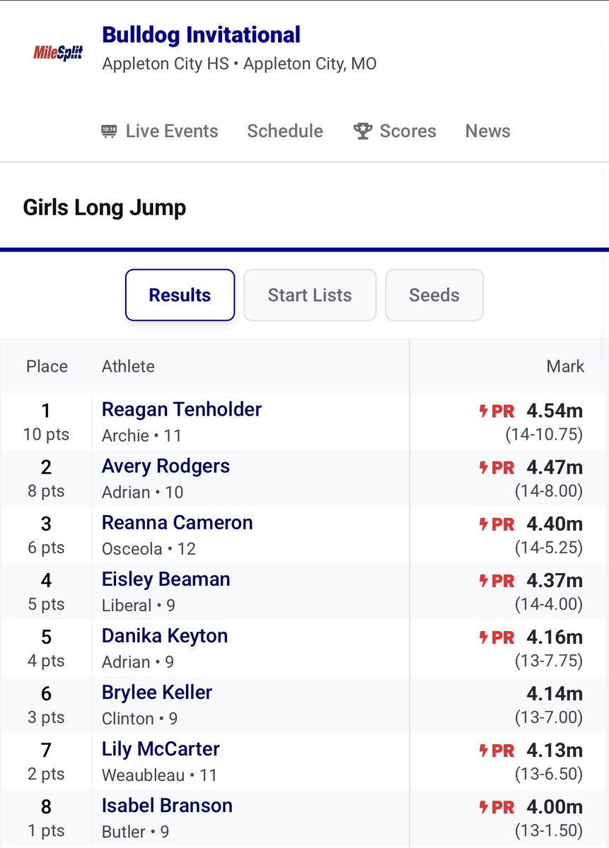This screenshot has height=848, width=609.
Task: Click PR lightning badge for Reagan Tenholder
Action: (x=497, y=411)
